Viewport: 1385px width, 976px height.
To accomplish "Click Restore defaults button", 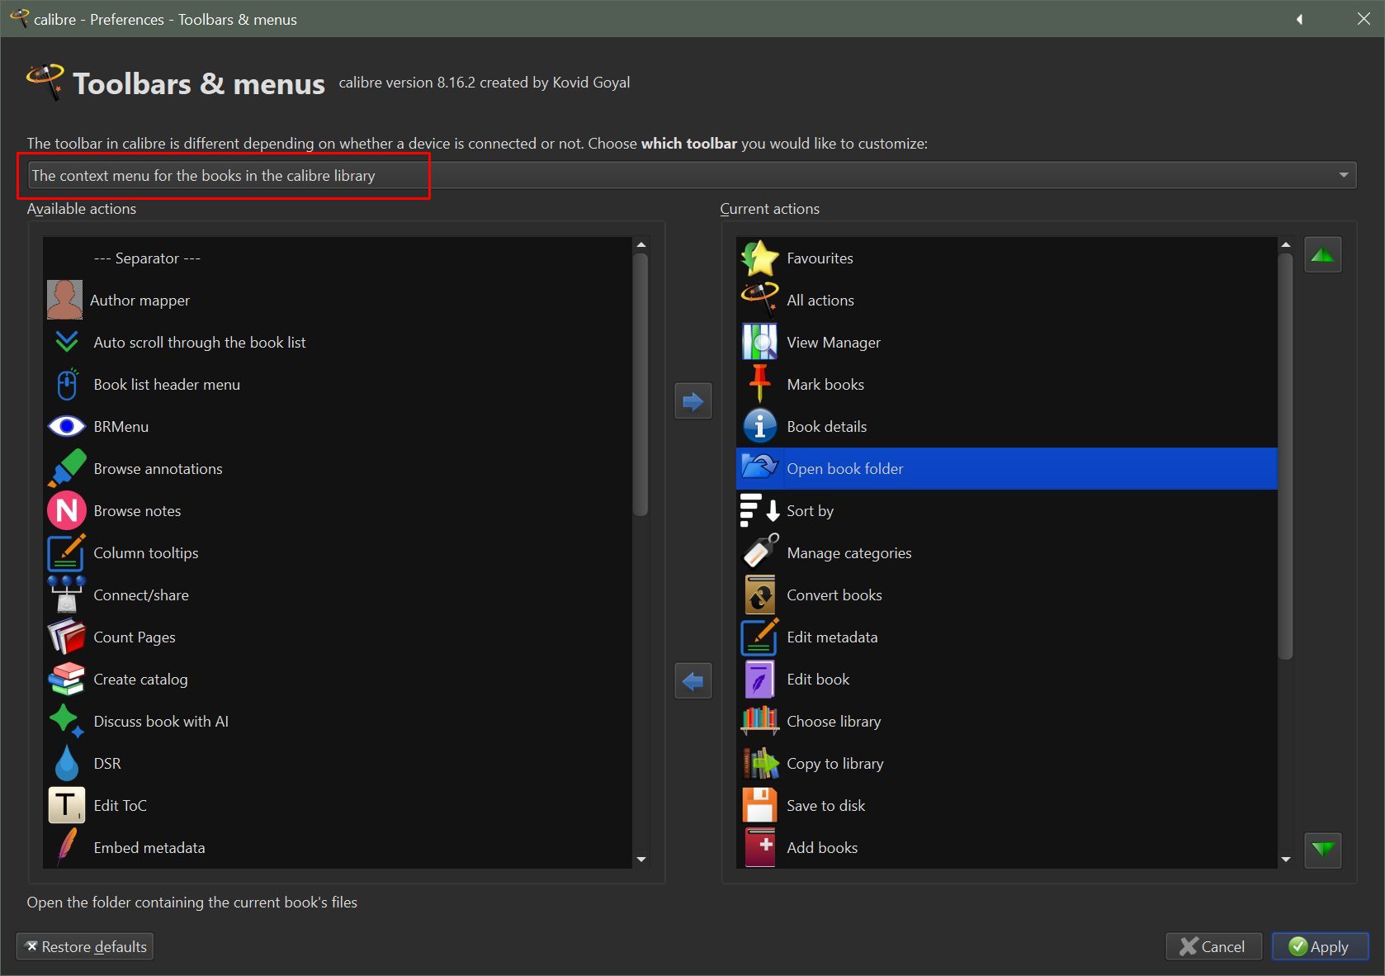I will (x=85, y=946).
